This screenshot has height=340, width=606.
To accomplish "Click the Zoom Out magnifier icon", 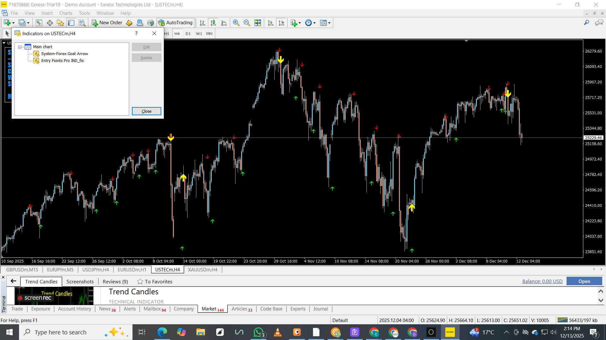I will (x=247, y=23).
